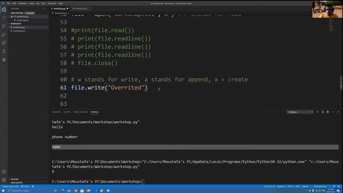The image size is (343, 193).
Task: Click the Explorer more actions ellipsis
Action: pos(44,9)
